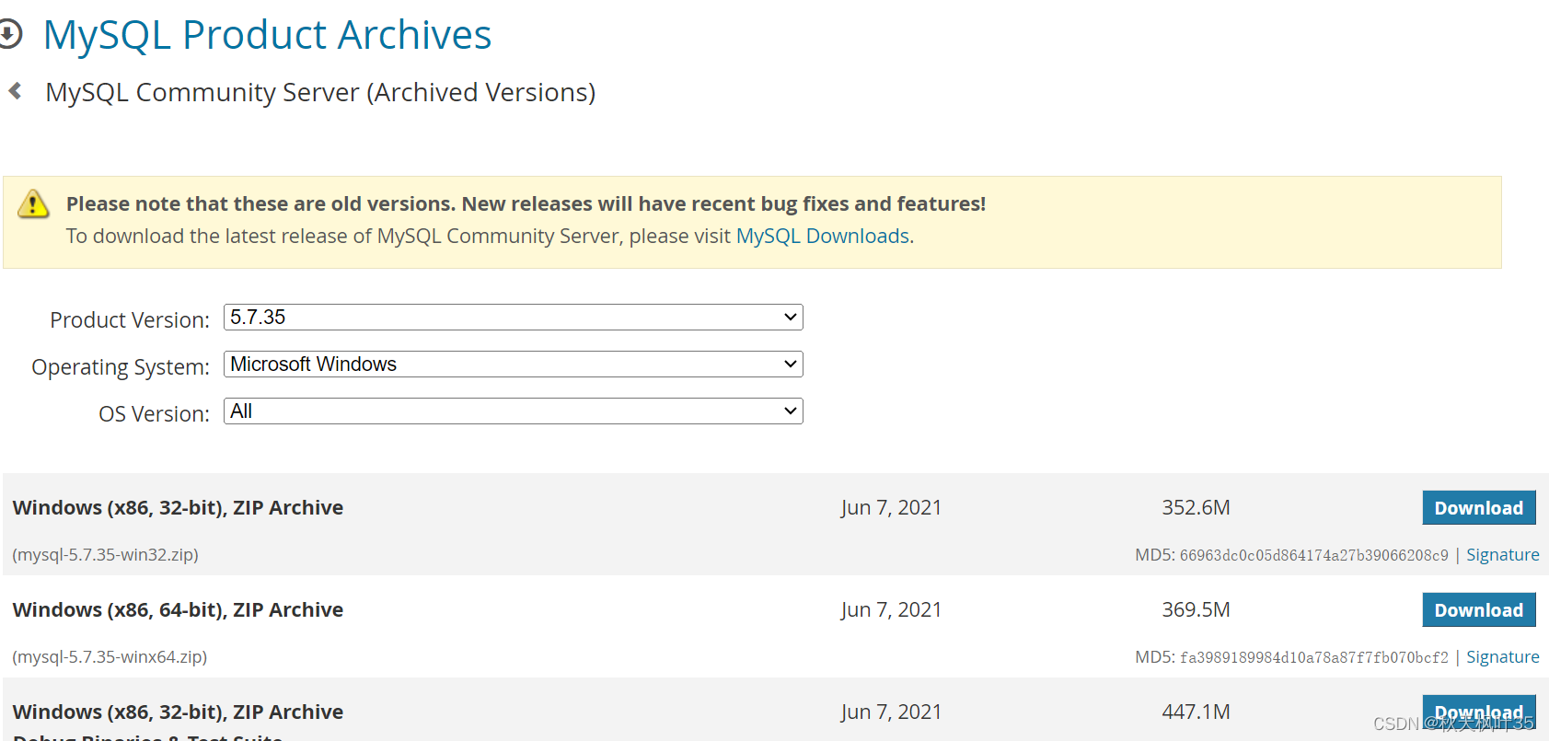Click the bold old versions warning sentence

(x=526, y=203)
